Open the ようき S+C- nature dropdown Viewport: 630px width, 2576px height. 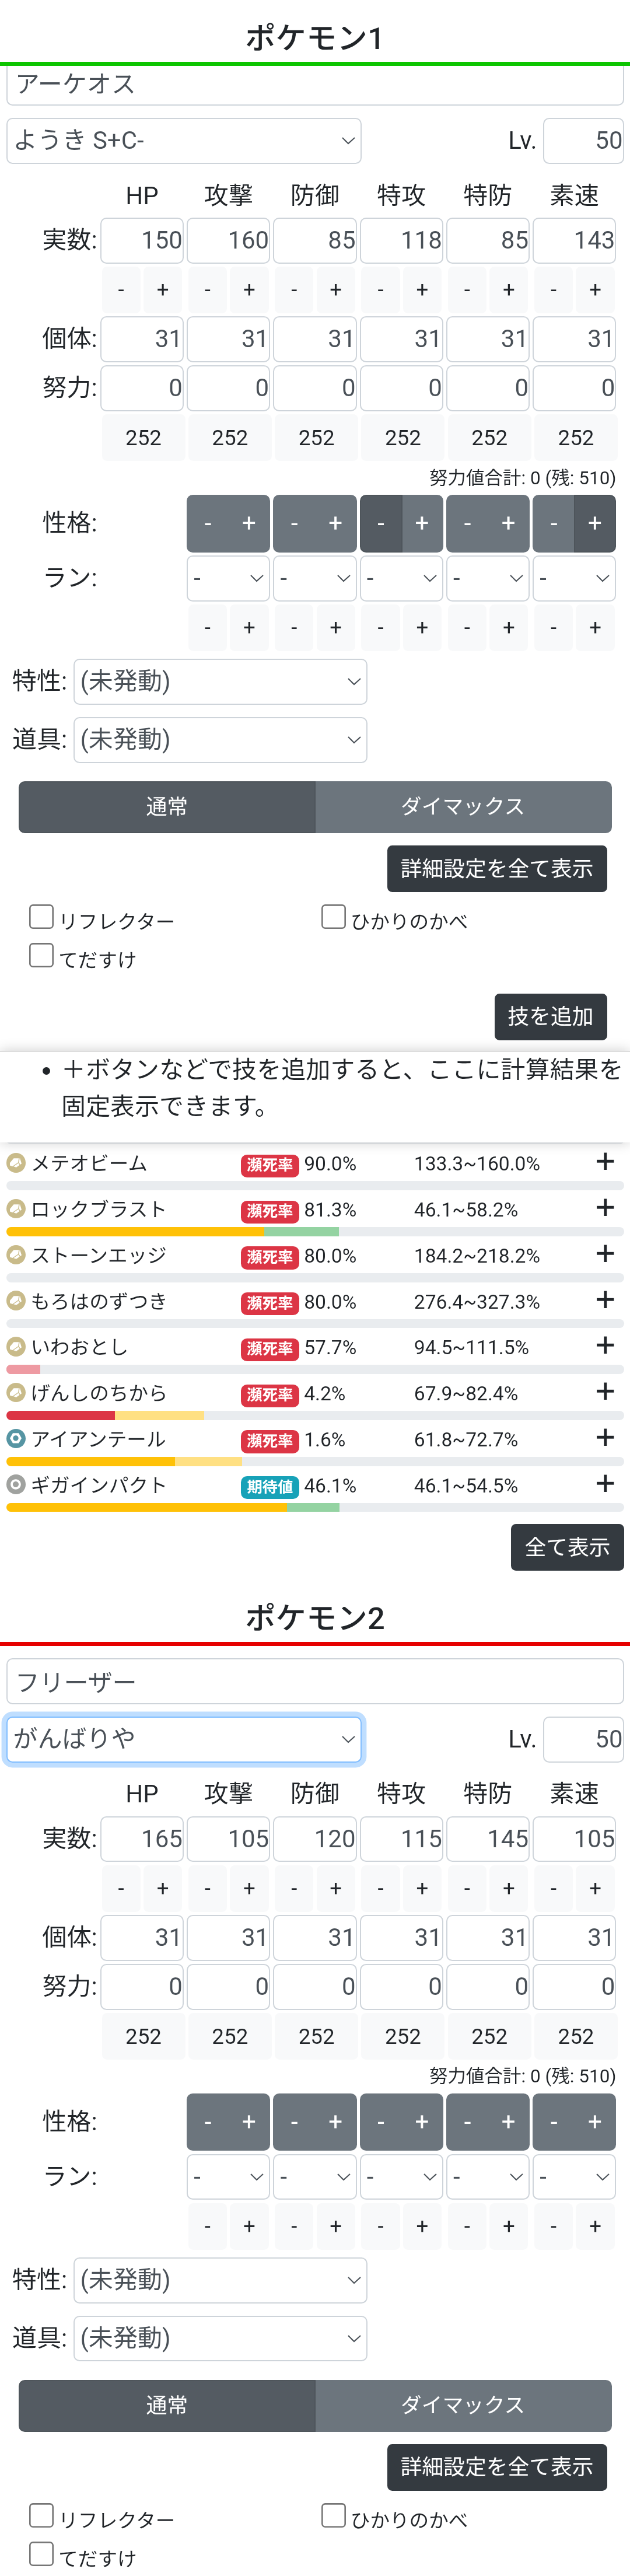[x=184, y=140]
